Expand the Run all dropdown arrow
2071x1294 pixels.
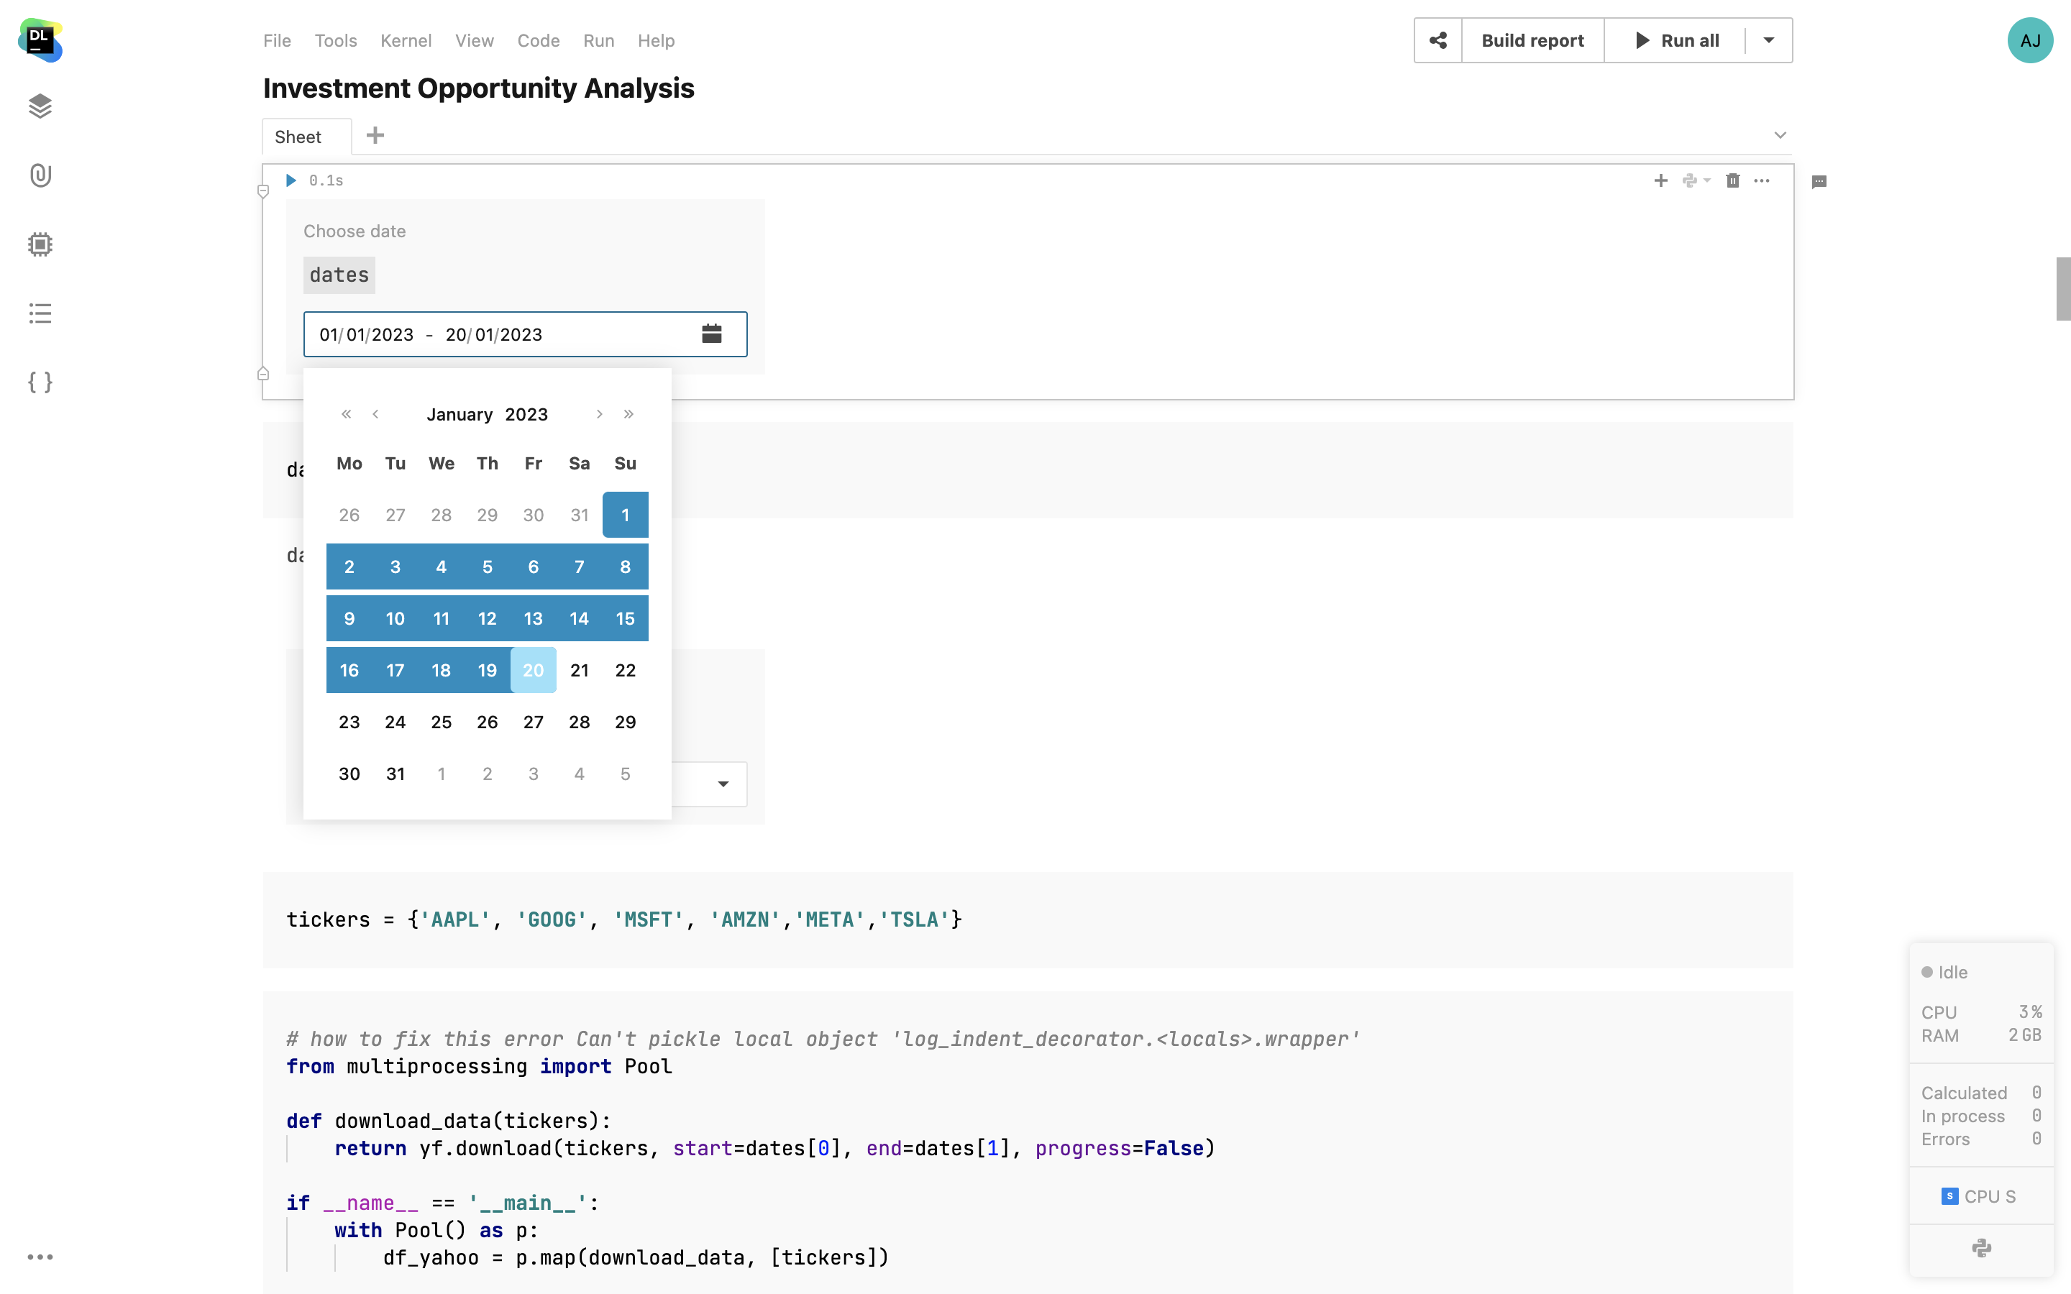click(1768, 40)
